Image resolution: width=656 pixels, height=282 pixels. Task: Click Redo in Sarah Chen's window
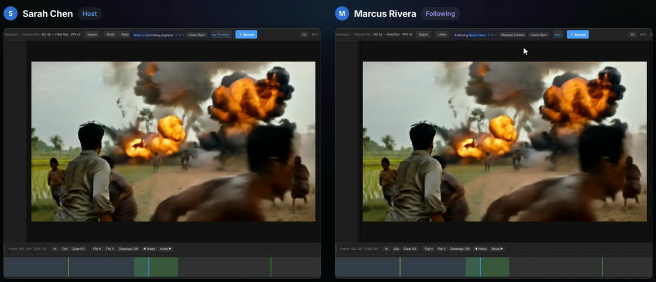(125, 35)
